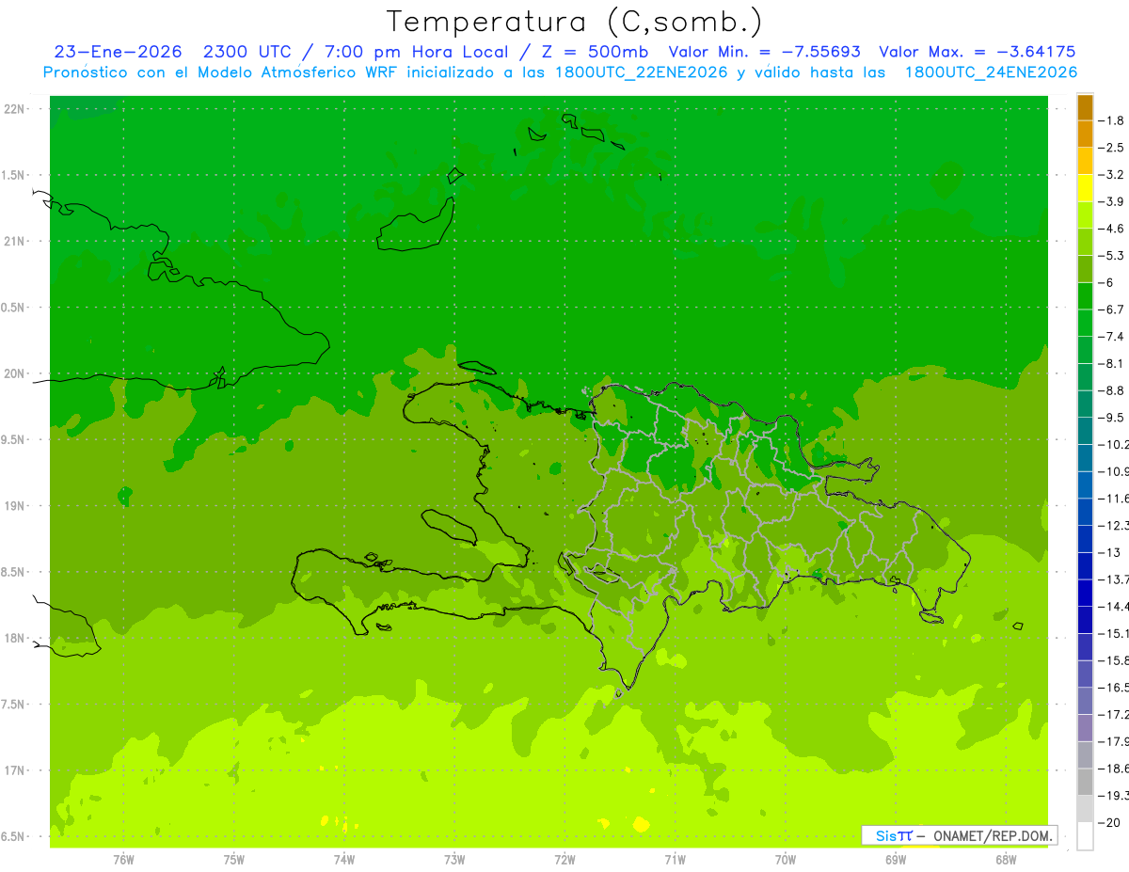
Task: Click the '73W' longitude label
Action: pos(454,860)
